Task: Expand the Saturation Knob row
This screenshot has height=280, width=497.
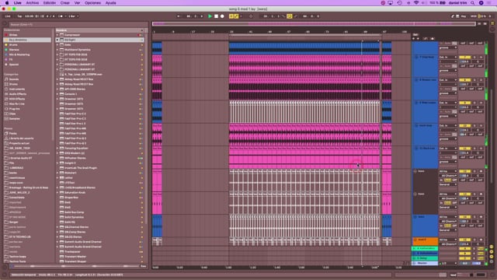Action: click(x=57, y=192)
